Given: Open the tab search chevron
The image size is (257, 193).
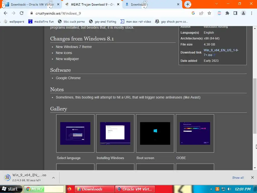Looking at the screenshot, I should point(217,4).
